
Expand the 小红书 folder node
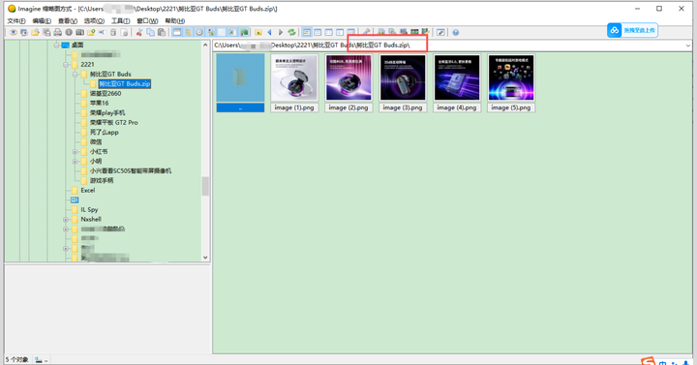(x=76, y=152)
